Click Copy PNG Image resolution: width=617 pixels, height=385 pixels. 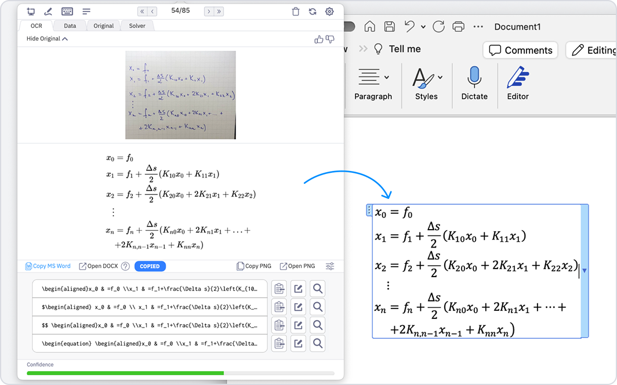tap(254, 266)
